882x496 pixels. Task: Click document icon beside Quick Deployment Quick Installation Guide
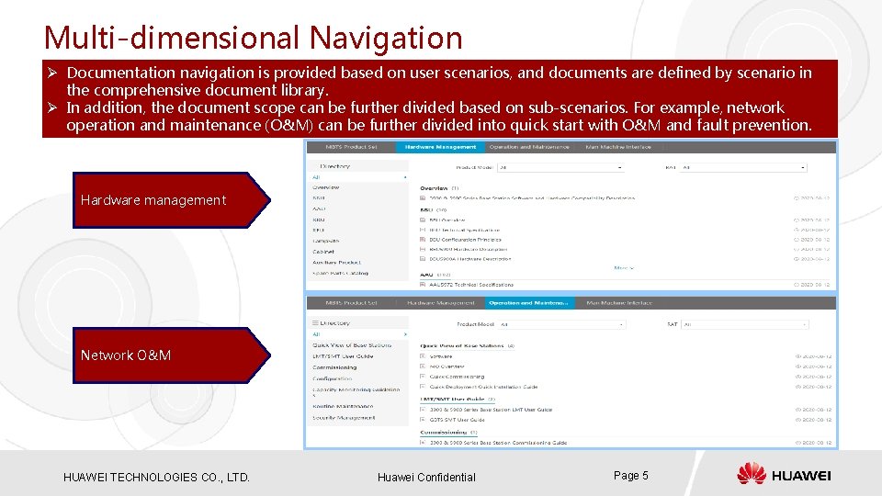tap(423, 387)
